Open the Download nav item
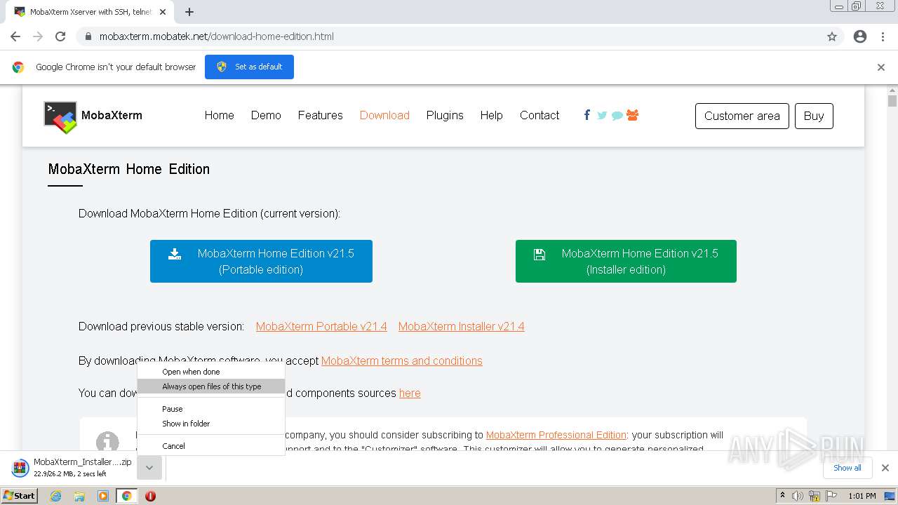This screenshot has width=898, height=505. (x=384, y=115)
